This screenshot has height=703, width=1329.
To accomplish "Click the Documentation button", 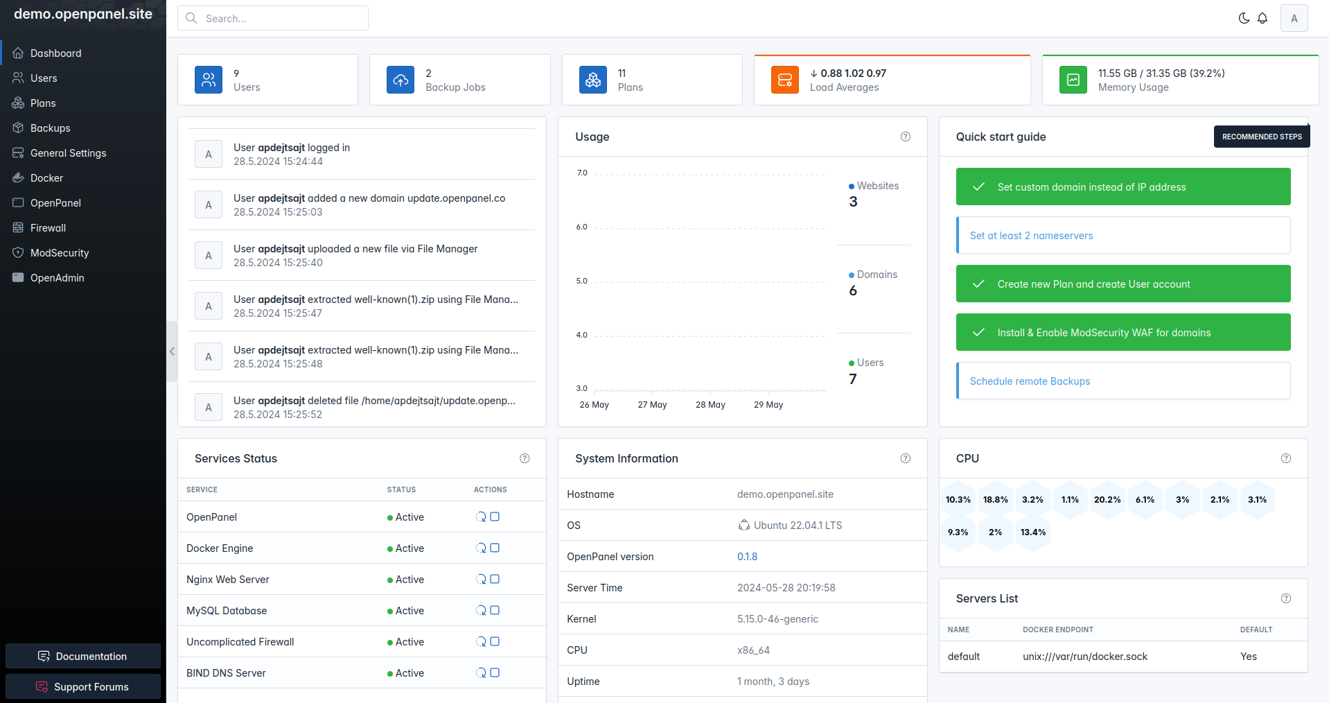I will coord(83,656).
